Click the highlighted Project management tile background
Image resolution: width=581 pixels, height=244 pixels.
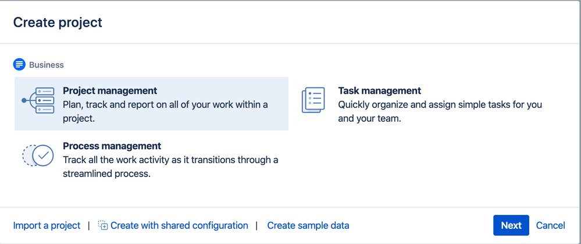[152, 104]
